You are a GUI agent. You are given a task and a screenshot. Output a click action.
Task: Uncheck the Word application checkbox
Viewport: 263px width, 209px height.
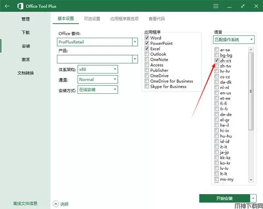(147, 38)
